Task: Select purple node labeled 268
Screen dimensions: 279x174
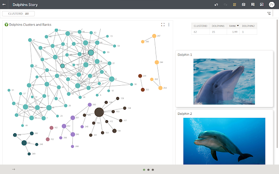Action: click(72, 147)
